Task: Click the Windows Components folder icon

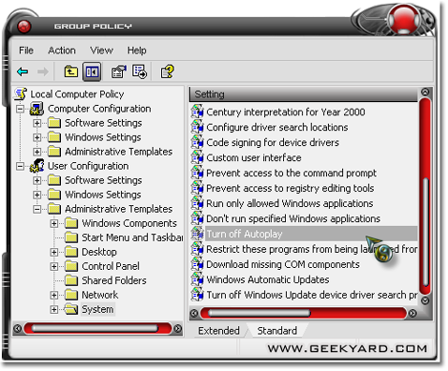Action: coord(71,223)
